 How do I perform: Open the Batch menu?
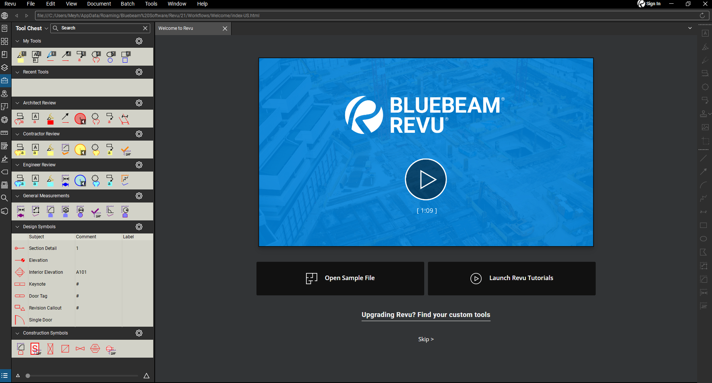click(127, 4)
